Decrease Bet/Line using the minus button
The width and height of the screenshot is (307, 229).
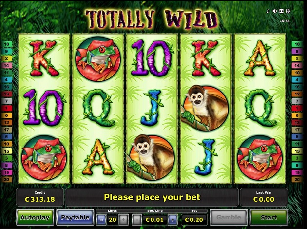[137, 220]
